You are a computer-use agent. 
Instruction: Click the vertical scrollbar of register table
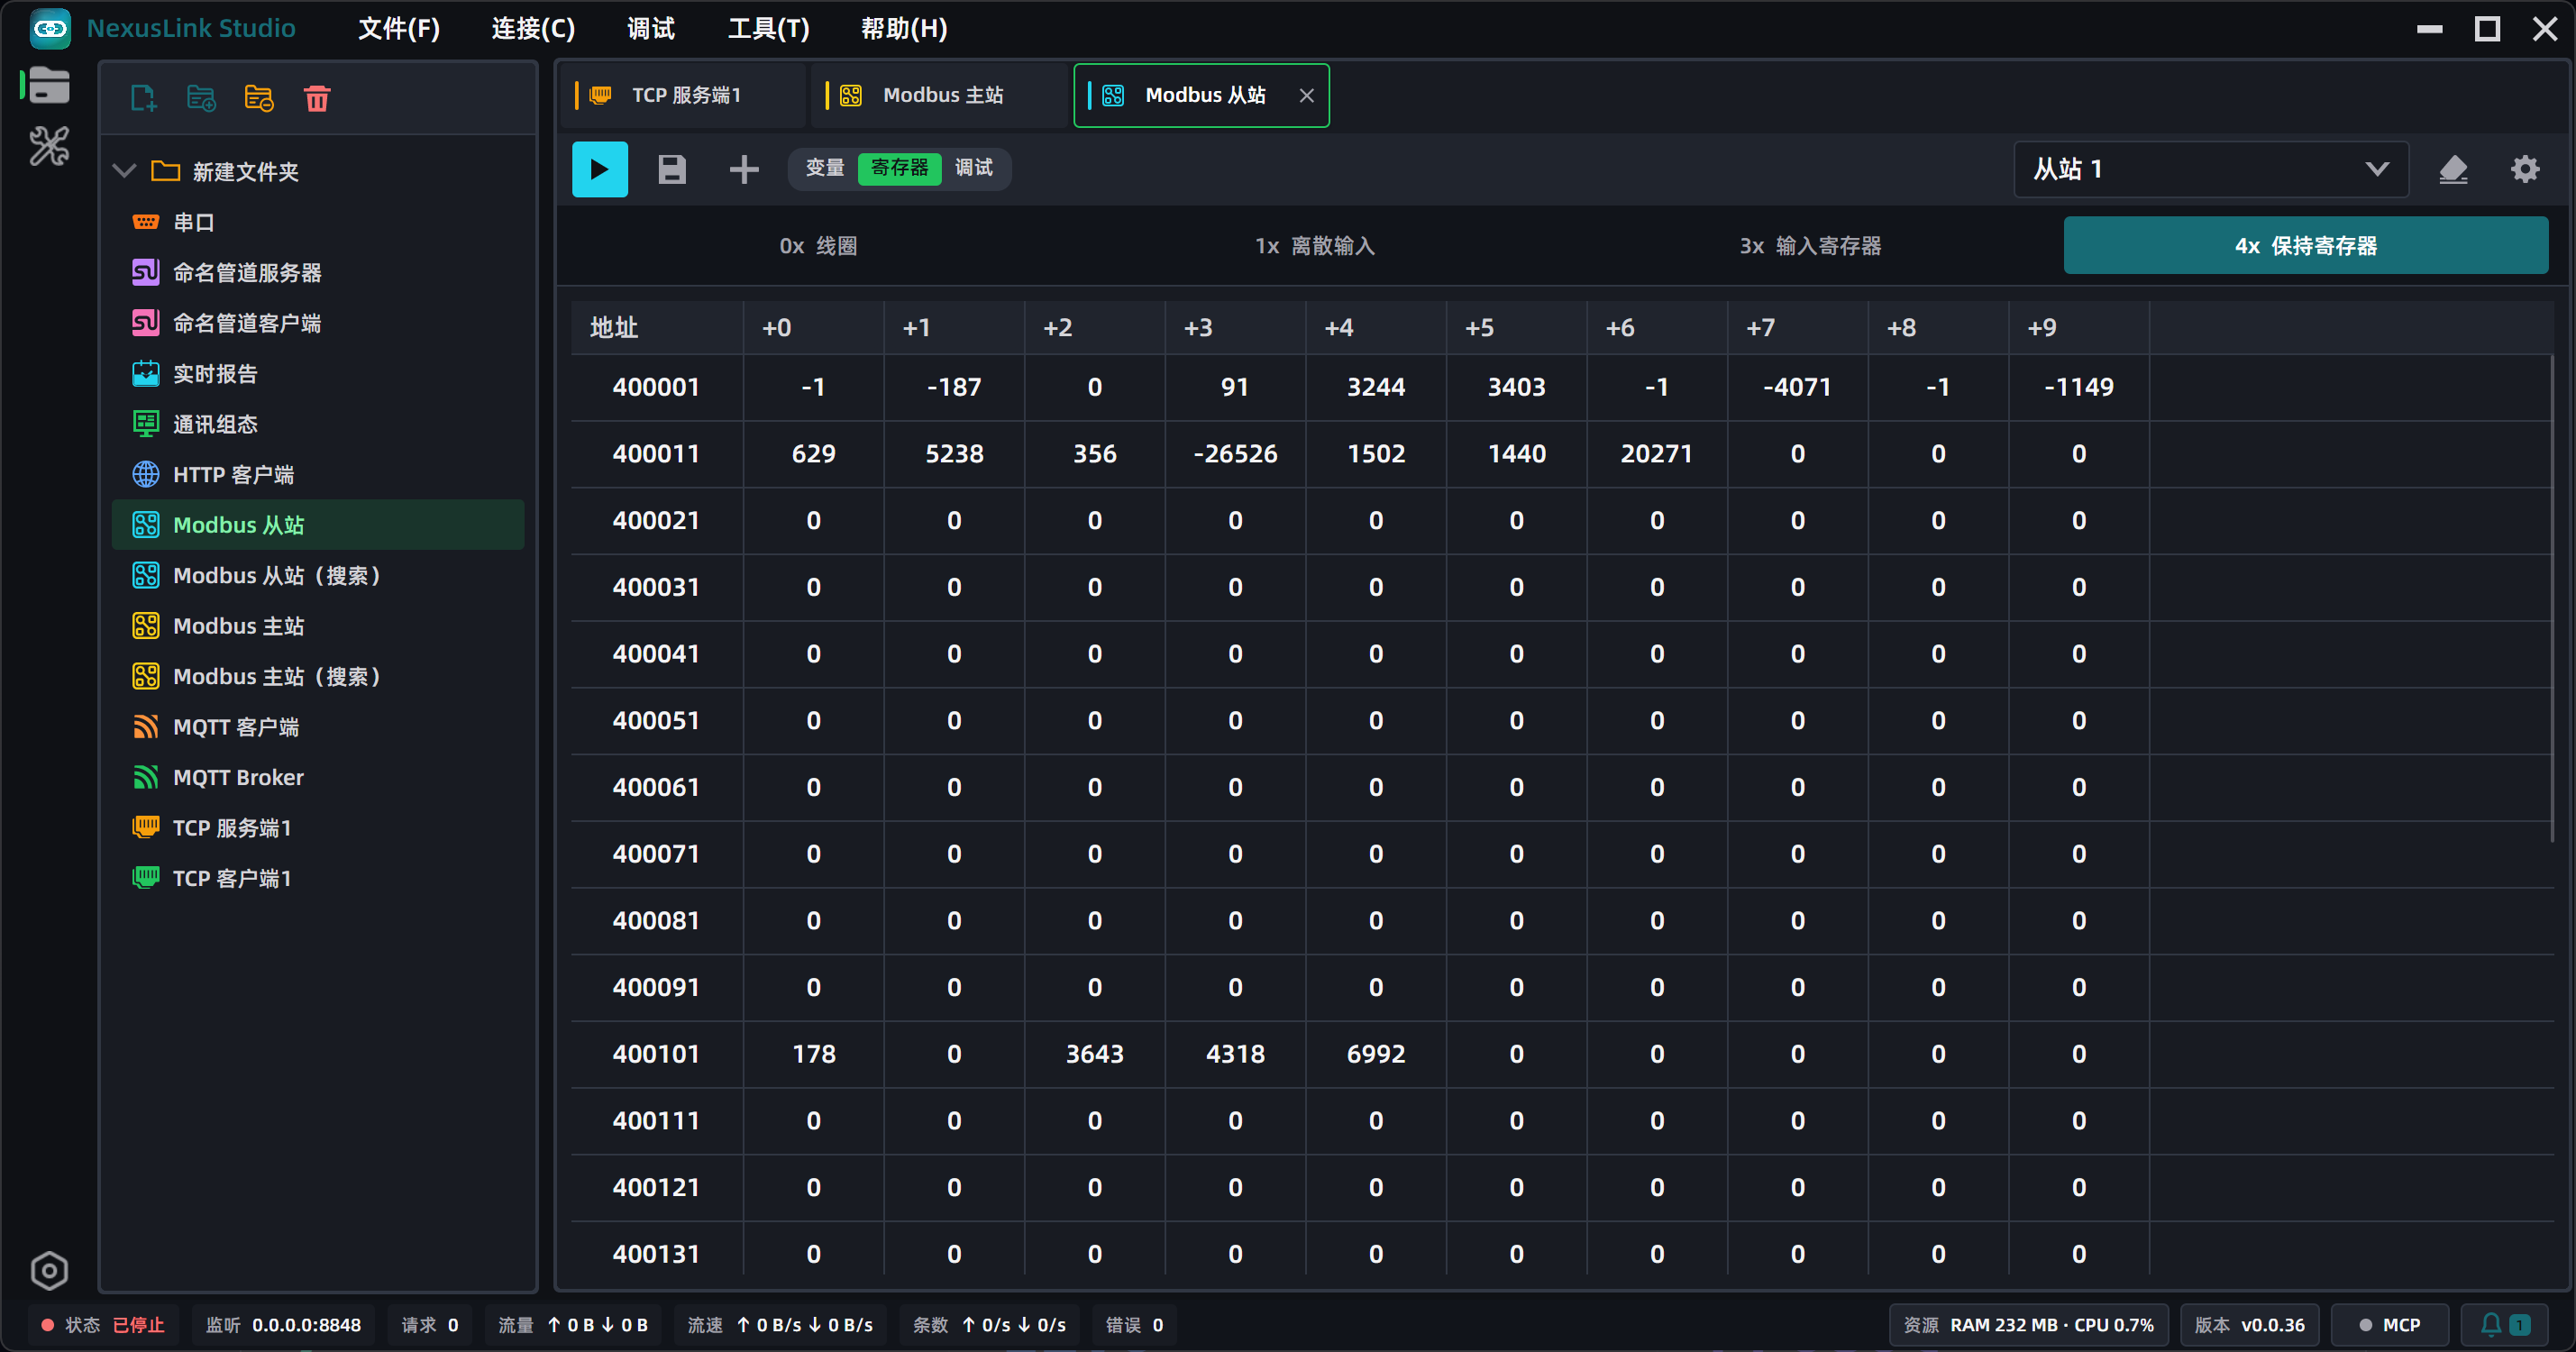[2553, 598]
